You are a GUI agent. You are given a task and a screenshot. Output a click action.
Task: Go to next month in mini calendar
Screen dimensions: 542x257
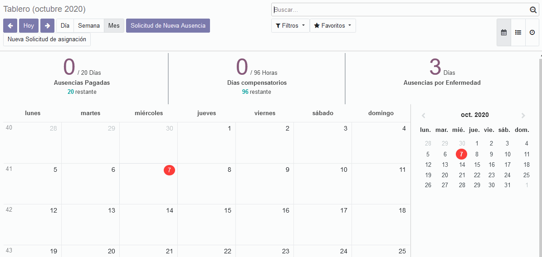pos(523,116)
